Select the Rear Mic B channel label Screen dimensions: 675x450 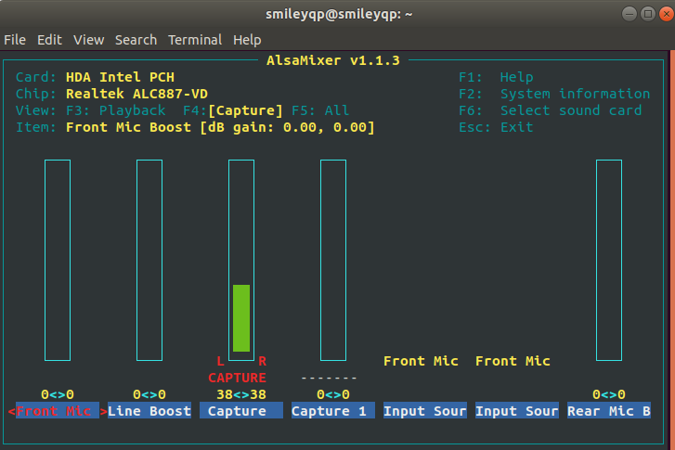tap(609, 411)
